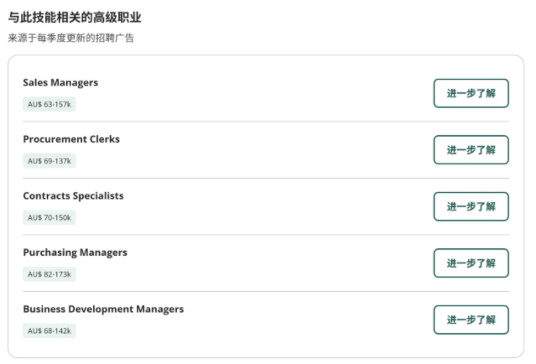The image size is (536, 364).
Task: Click the AU$ 82-173k salary tag
Action: click(49, 274)
